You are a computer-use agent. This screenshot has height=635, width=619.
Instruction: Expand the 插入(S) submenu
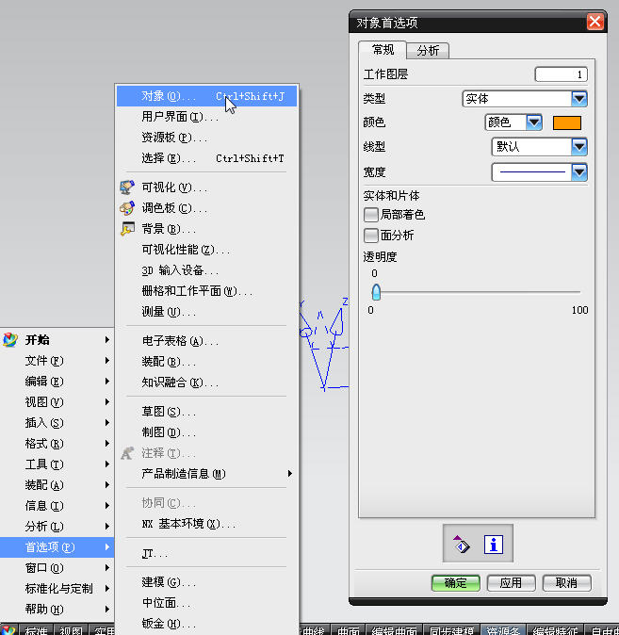click(57, 423)
